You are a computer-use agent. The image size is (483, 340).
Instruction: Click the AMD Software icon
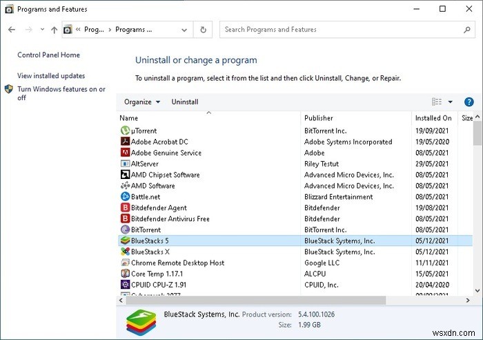pos(125,186)
